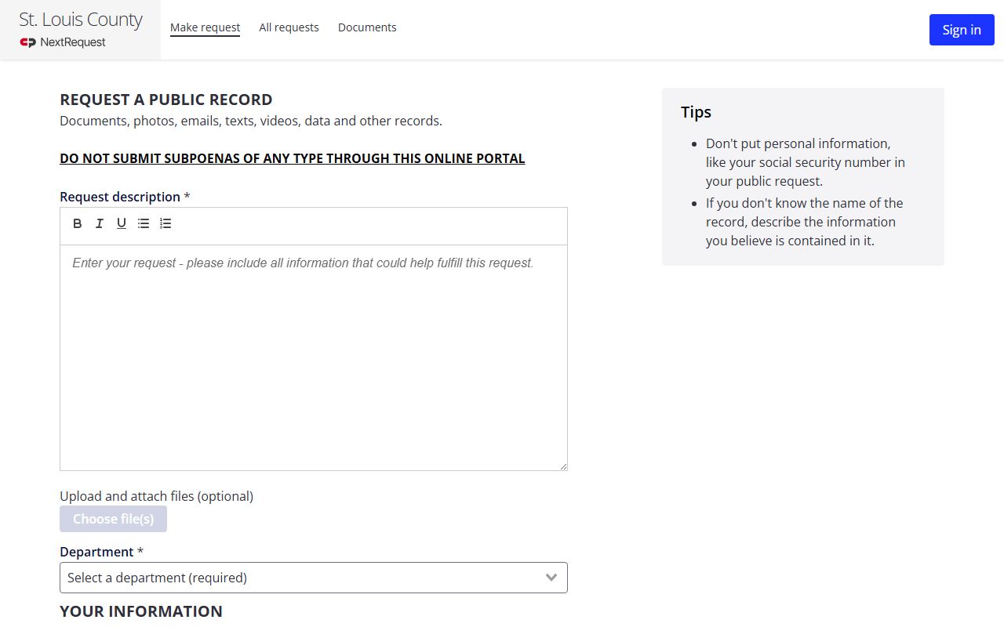Go to All requests tab
1004x627 pixels.
[x=289, y=27]
